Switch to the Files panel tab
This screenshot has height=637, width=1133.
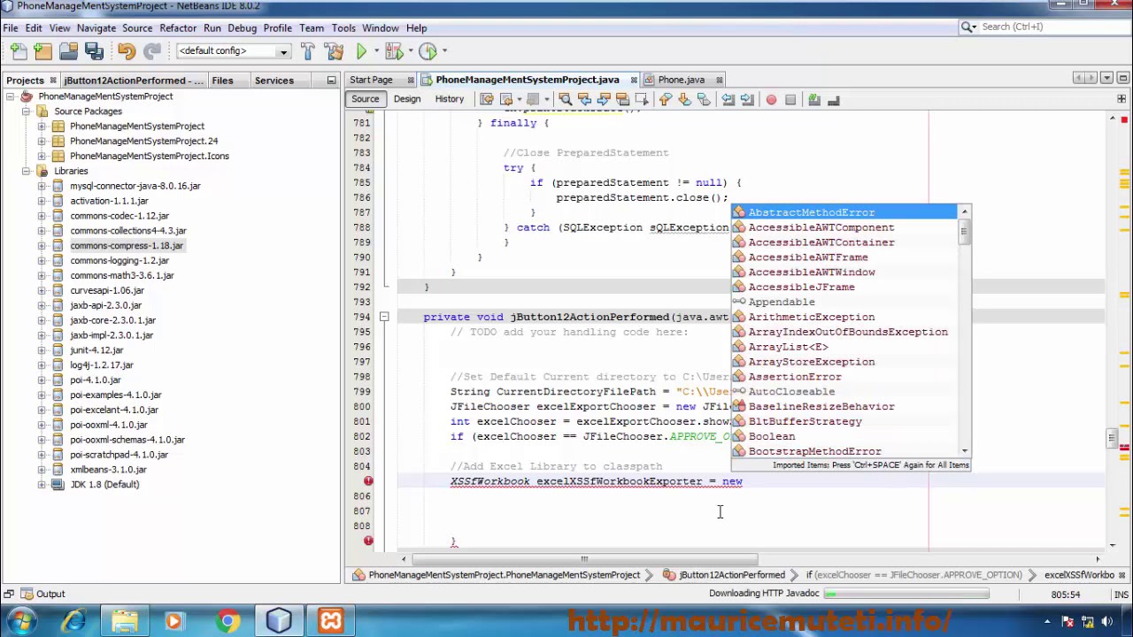tap(222, 81)
